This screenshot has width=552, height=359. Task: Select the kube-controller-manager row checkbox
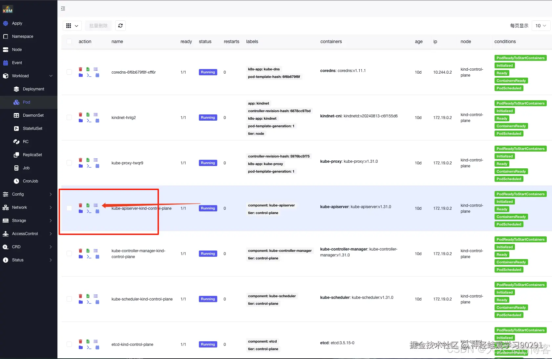click(x=69, y=253)
